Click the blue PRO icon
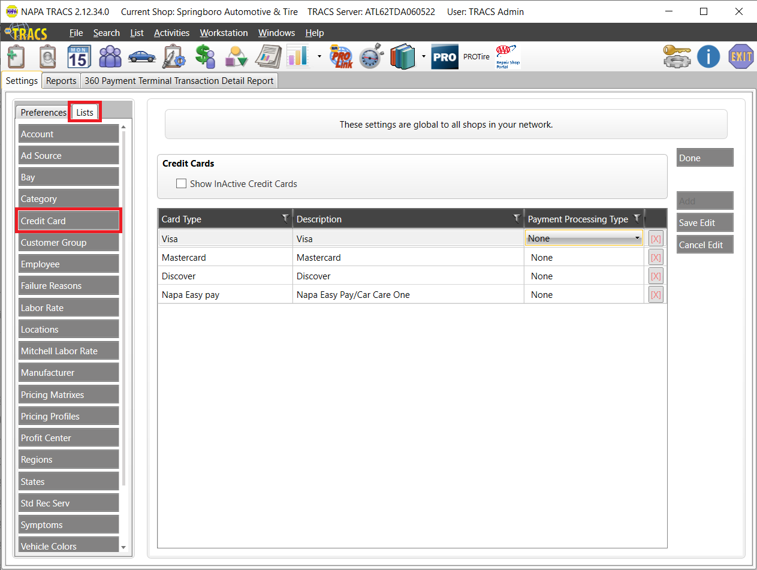Viewport: 757px width, 570px height. [x=445, y=57]
